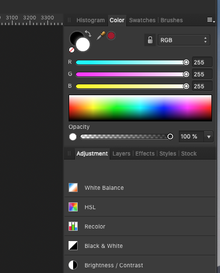Screen dimensions: 220x273
Task: Open the Stock tab
Action: tap(189, 153)
